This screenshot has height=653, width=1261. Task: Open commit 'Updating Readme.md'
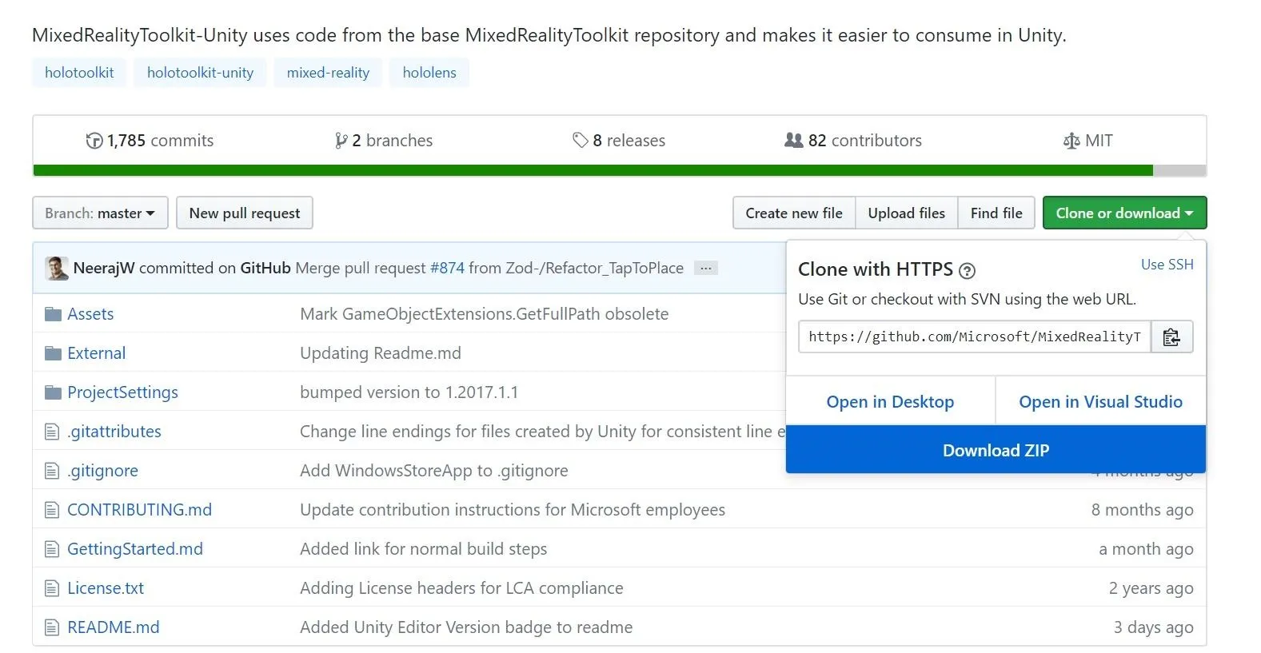[381, 353]
